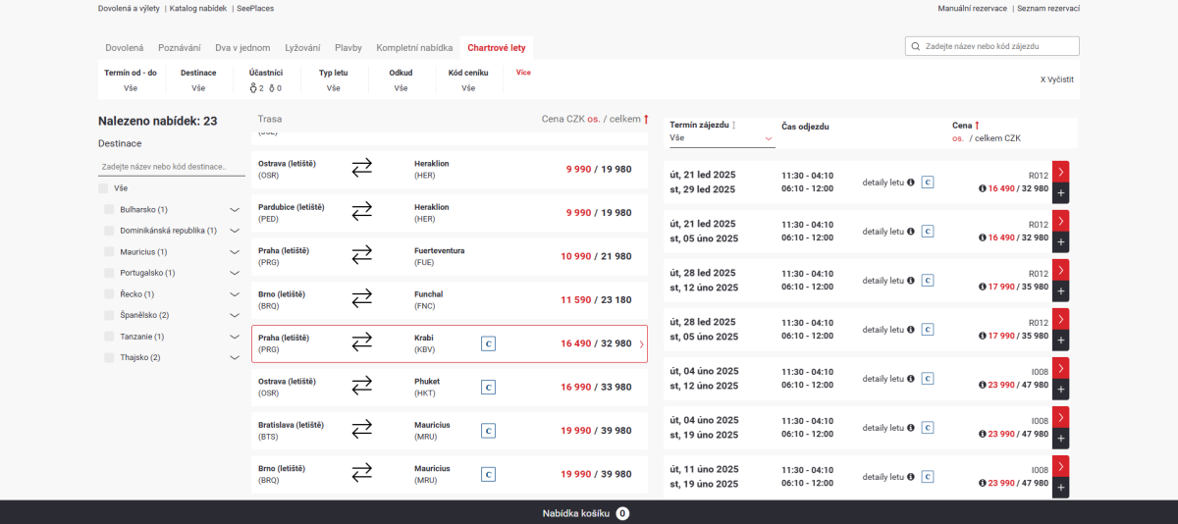The height and width of the screenshot is (524, 1178).
Task: Click info icon beside first 'detaily letu'
Action: [x=910, y=183]
